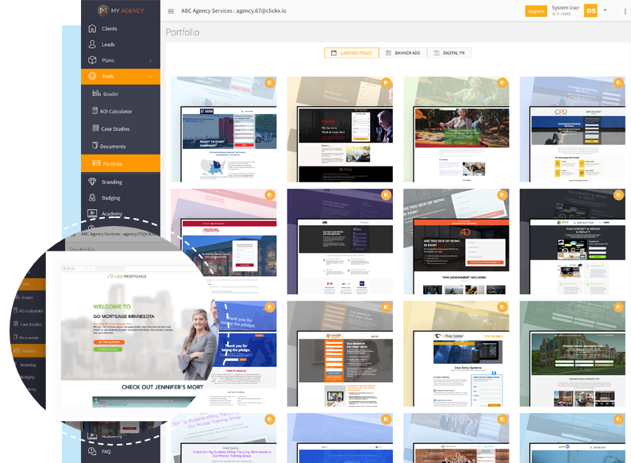Select Clients in the sidebar

(121, 29)
